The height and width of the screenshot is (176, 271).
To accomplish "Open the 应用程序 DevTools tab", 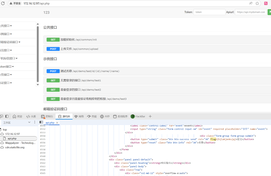I will coord(120,116).
